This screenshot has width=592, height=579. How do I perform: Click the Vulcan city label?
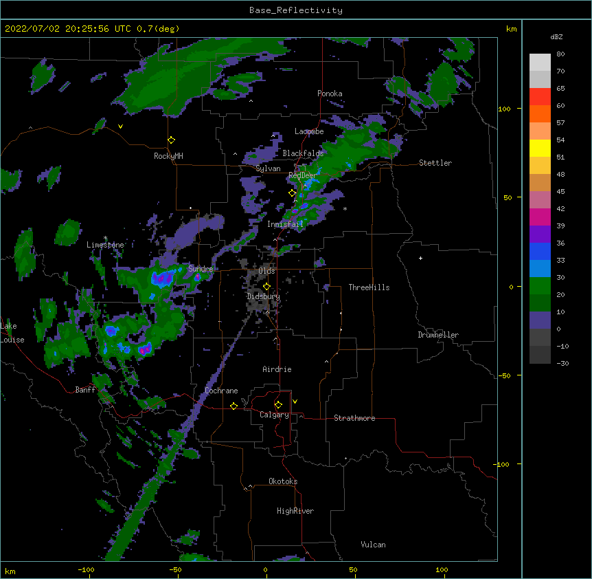point(373,545)
